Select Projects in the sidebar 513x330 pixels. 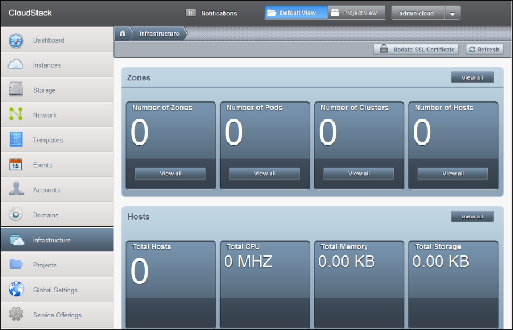click(45, 265)
